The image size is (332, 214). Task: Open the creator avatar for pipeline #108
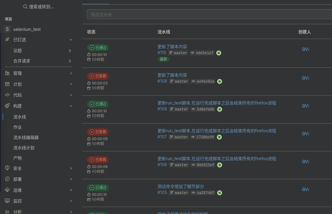click(305, 105)
